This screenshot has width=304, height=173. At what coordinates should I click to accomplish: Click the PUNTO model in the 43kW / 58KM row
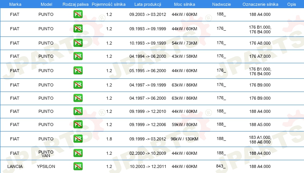pyautogui.click(x=46, y=56)
